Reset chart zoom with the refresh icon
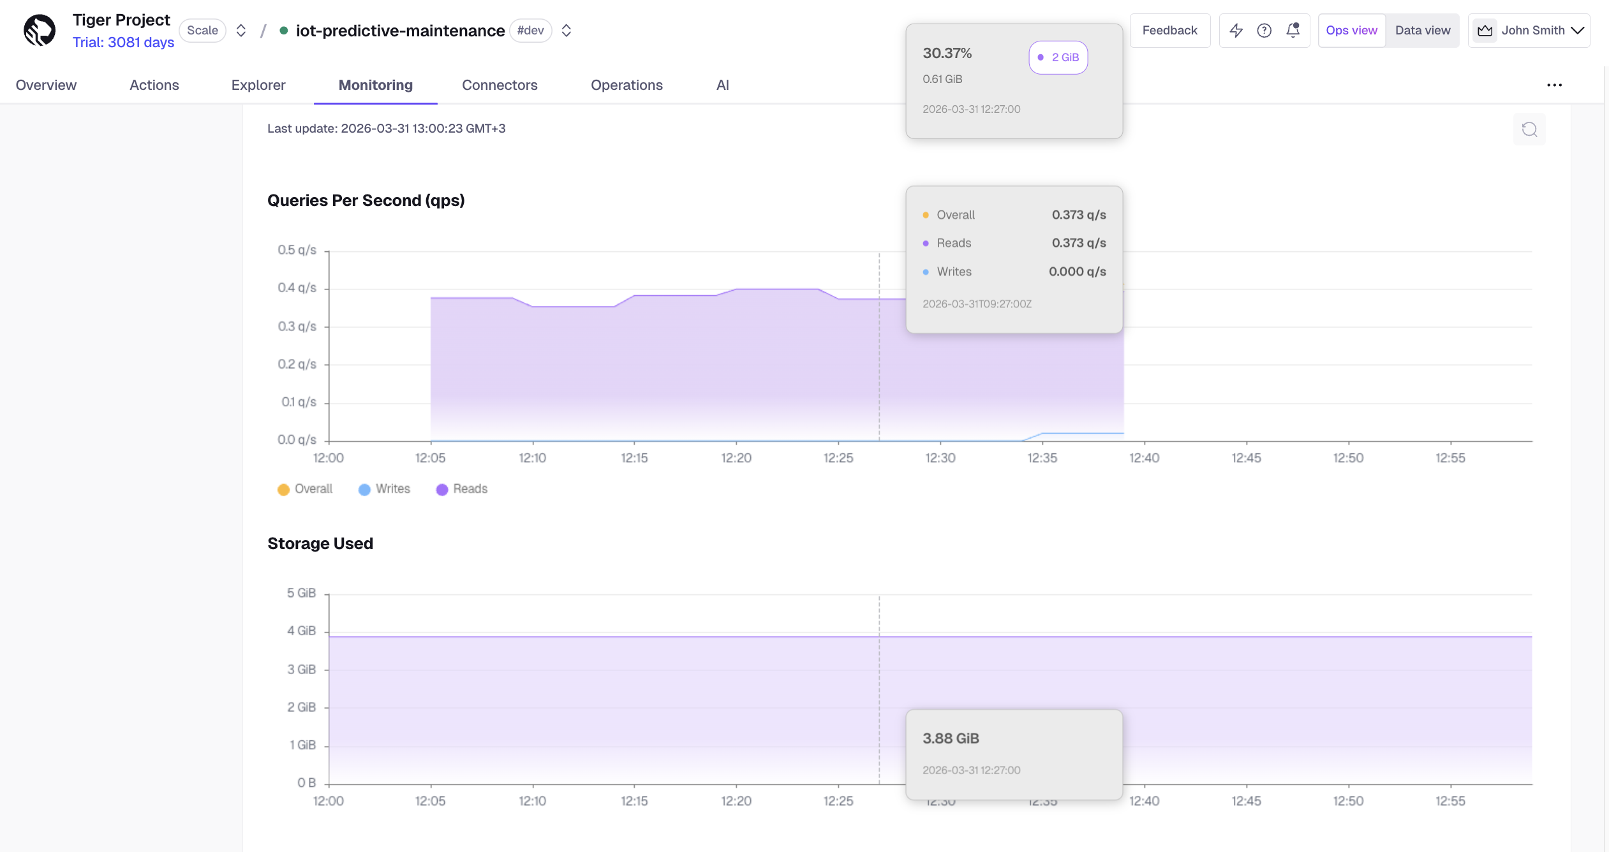This screenshot has height=852, width=1609. [x=1530, y=129]
